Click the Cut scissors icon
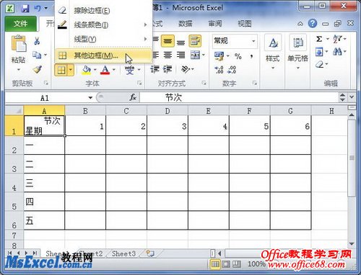 37,41
